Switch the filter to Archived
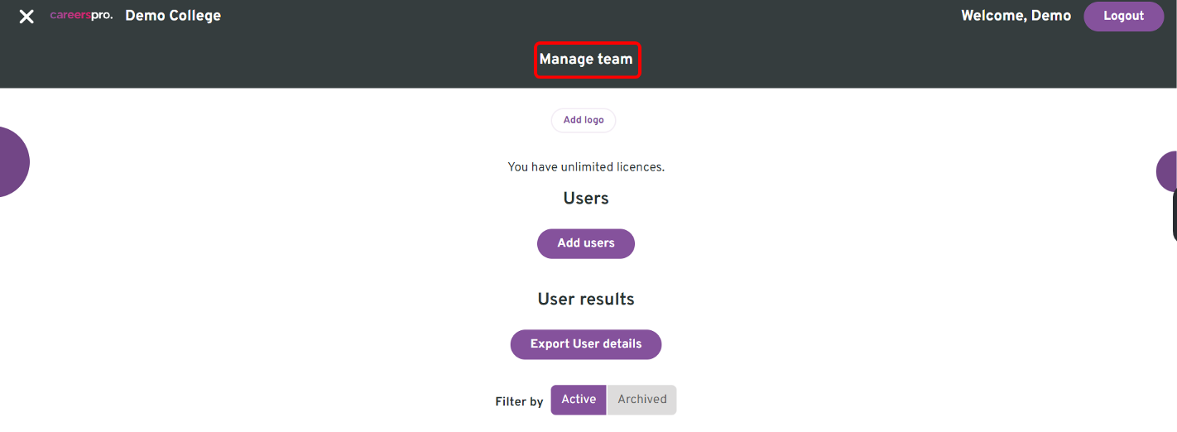Screen dimensions: 1177x432 641,400
